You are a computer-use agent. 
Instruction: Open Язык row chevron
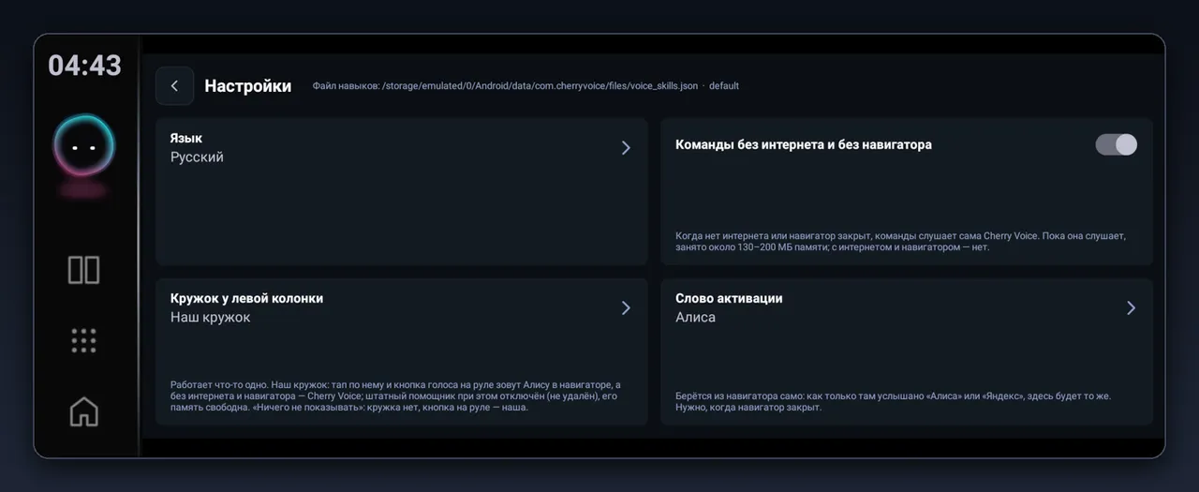pyautogui.click(x=626, y=147)
